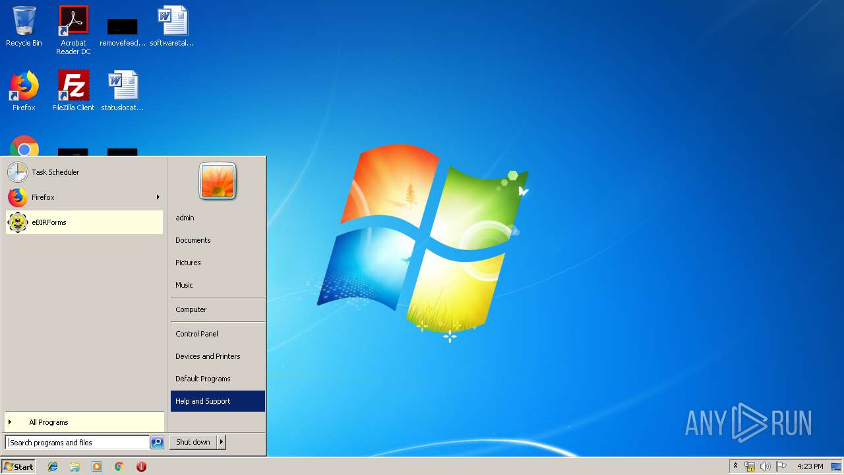844x475 pixels.
Task: Expand All Programs list
Action: tap(84, 422)
